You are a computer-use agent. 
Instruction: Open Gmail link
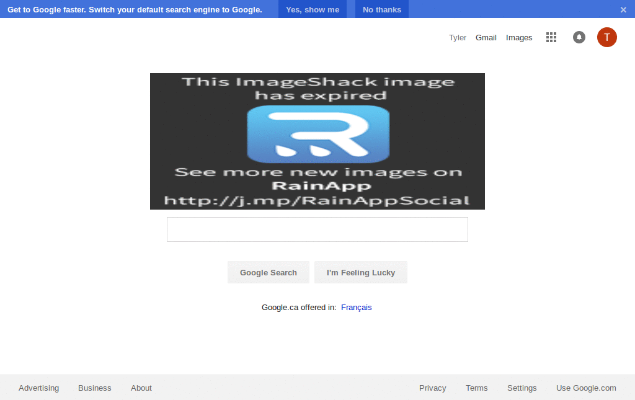pos(486,38)
